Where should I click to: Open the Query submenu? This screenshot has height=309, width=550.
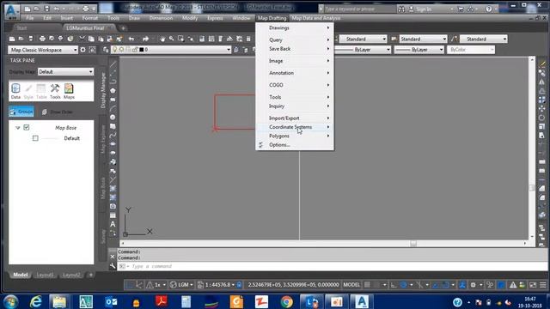[295, 39]
